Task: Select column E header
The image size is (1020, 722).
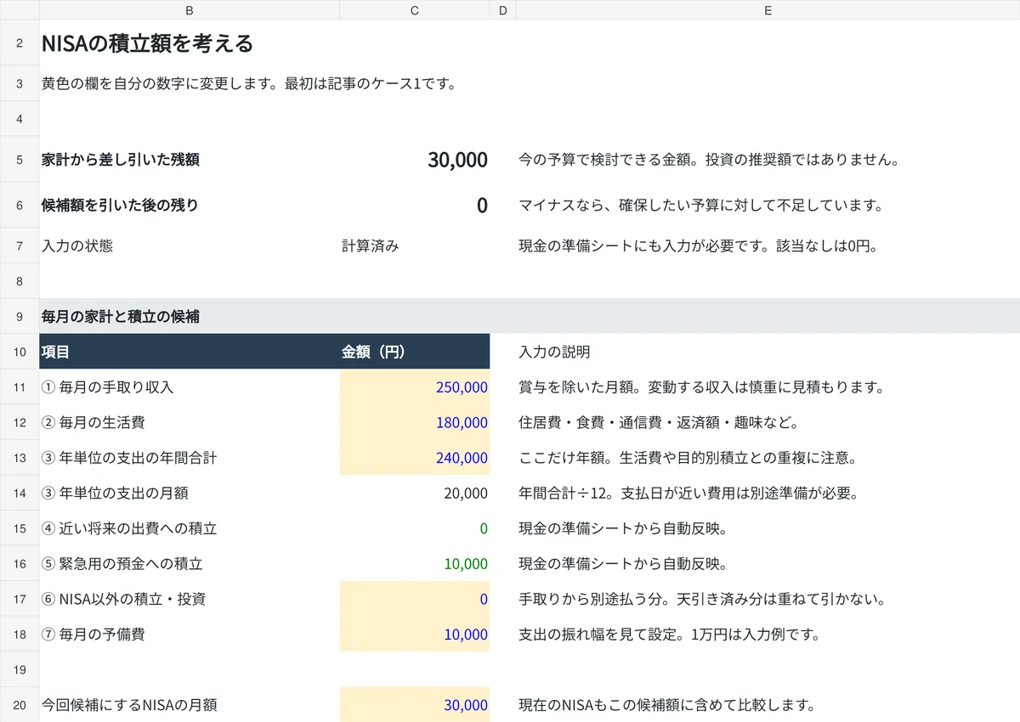Action: tap(768, 10)
